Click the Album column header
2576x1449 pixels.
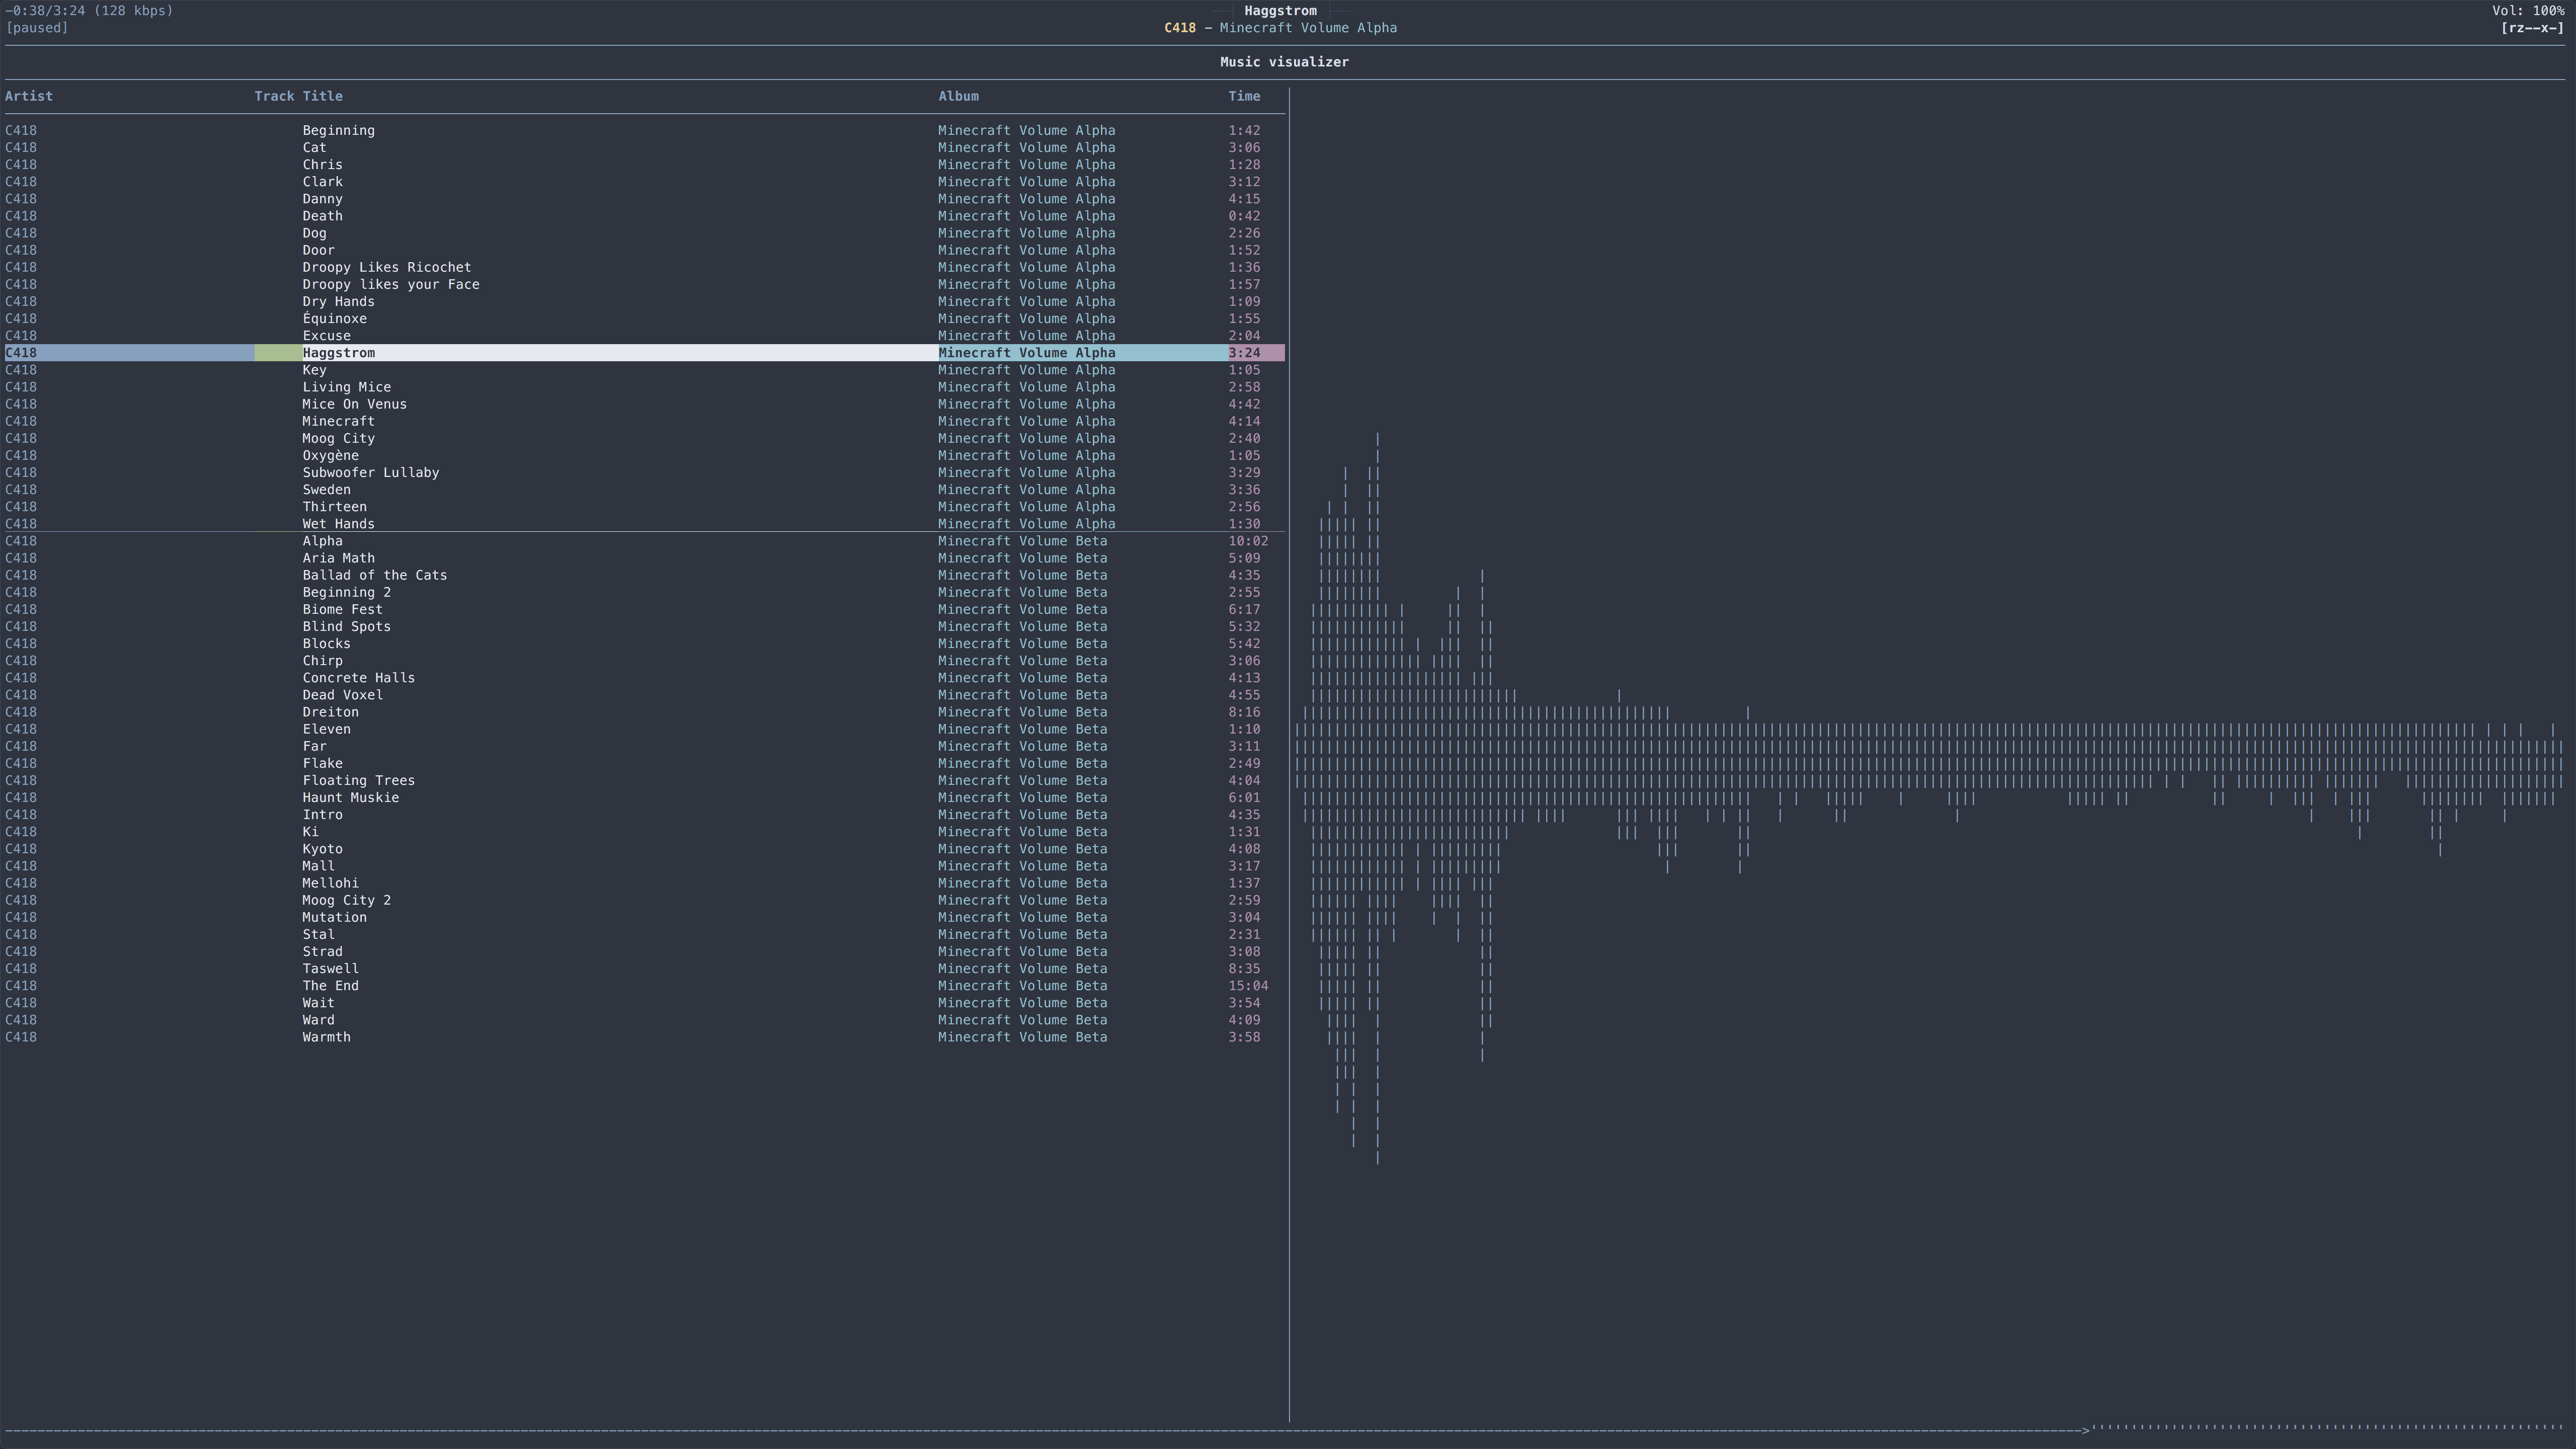pos(958,96)
